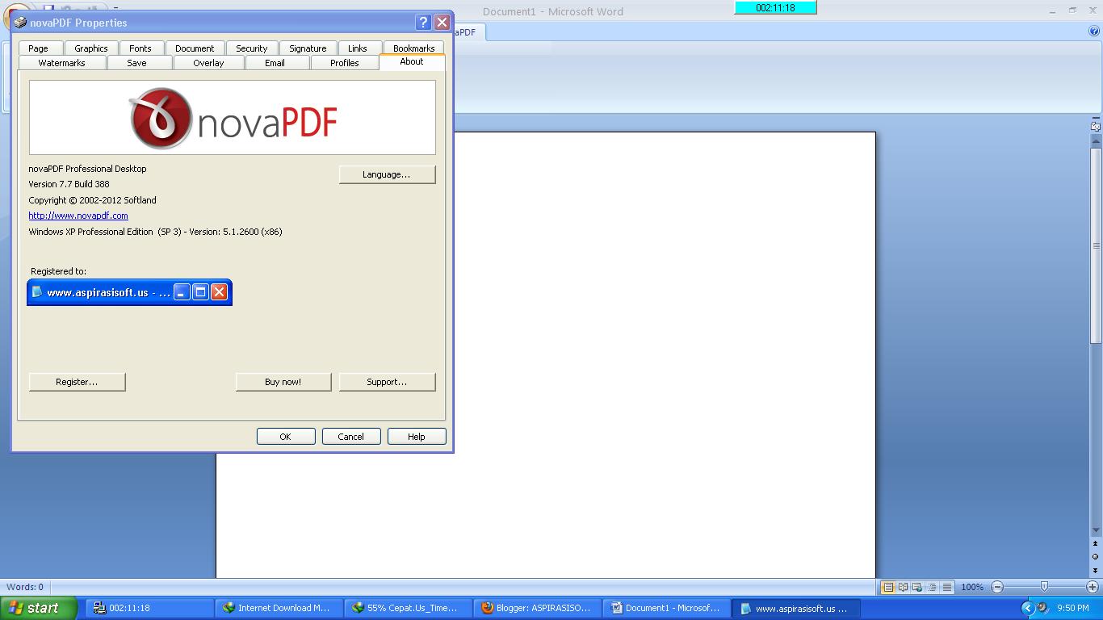Image resolution: width=1103 pixels, height=620 pixels.
Task: Click the Word ruler toggle icon above the scrollbar
Action: [x=1096, y=126]
